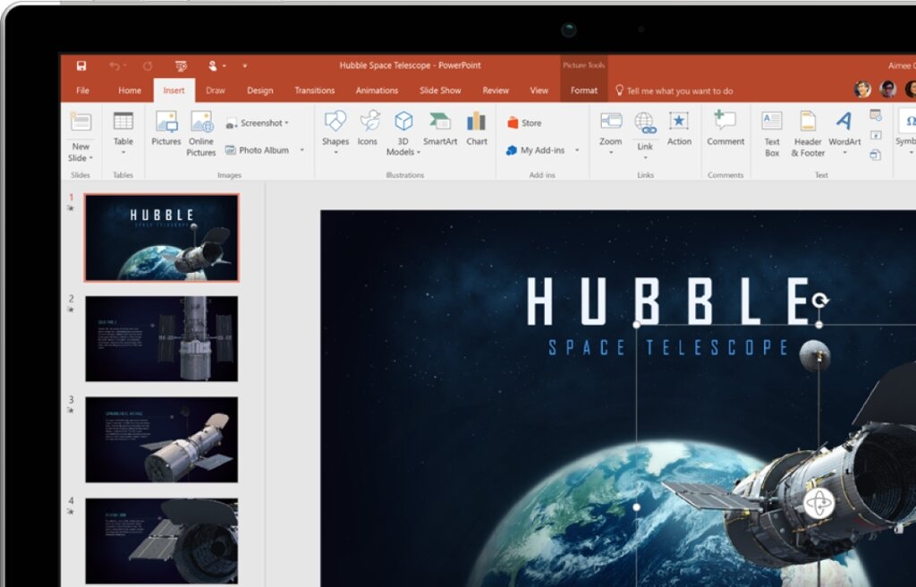
Task: Switch to the Home tab
Action: click(x=129, y=90)
